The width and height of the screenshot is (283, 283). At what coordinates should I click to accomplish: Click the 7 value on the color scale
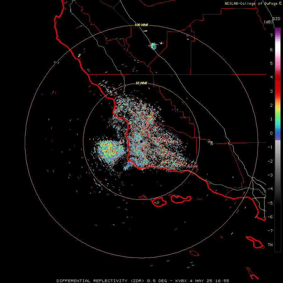tap(271, 35)
